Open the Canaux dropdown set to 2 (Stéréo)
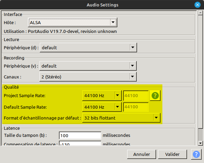Screen dimensions: 204x163 tap(88, 77)
